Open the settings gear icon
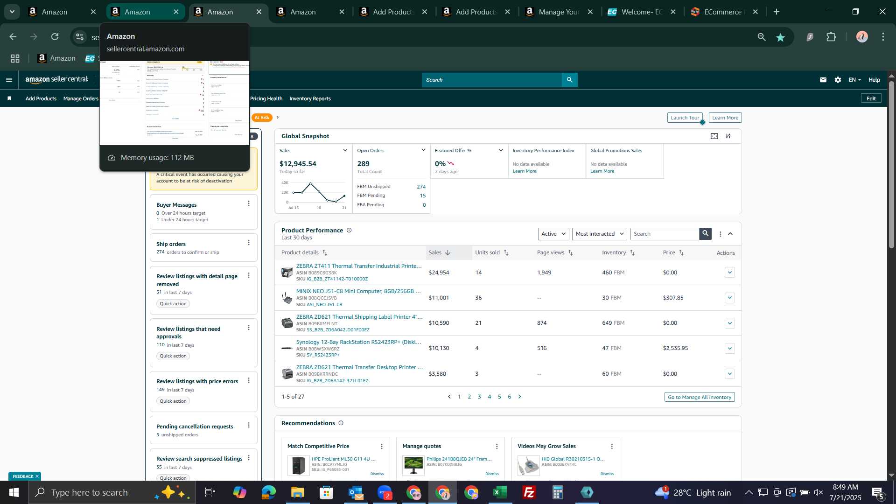 click(838, 80)
